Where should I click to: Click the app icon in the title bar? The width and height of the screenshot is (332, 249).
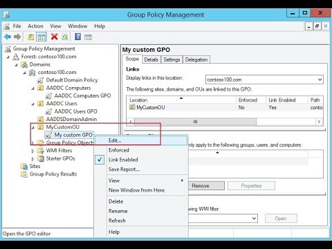pos(7,15)
